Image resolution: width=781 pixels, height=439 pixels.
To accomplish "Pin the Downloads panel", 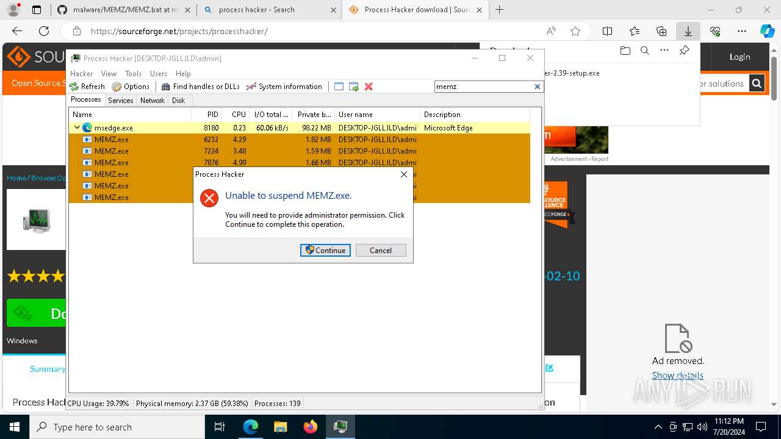I will coord(685,51).
